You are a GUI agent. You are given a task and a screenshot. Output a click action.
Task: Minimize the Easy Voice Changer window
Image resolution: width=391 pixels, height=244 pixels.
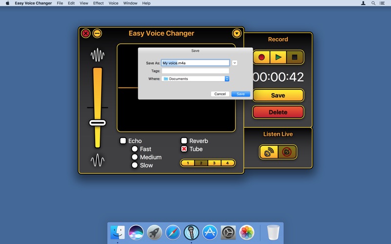(x=97, y=33)
